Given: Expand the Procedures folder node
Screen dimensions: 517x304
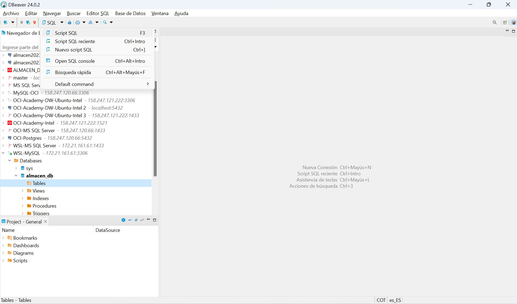Looking at the screenshot, I should [x=23, y=206].
